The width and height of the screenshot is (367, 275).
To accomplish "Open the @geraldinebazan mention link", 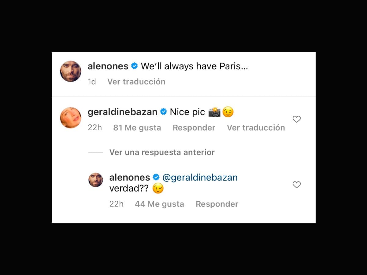I will pos(200,178).
